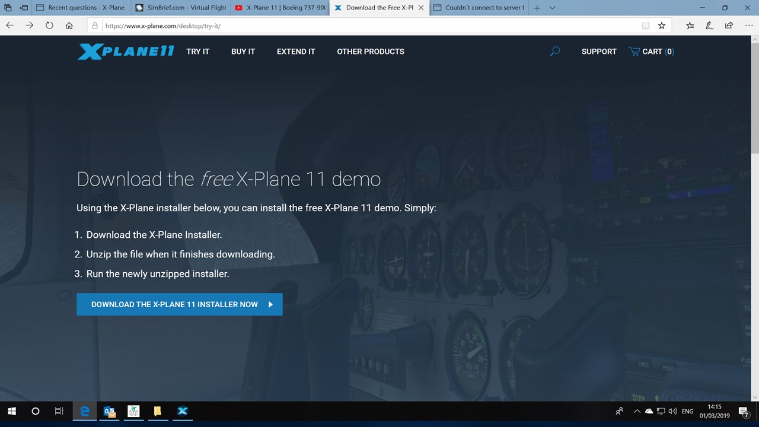This screenshot has width=759, height=427.
Task: Close the Download the Free X-Plane tab
Action: [421, 8]
